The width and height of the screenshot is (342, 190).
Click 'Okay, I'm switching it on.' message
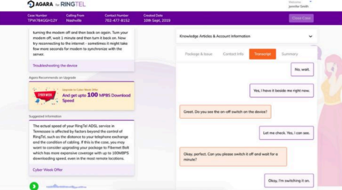coord(289,181)
